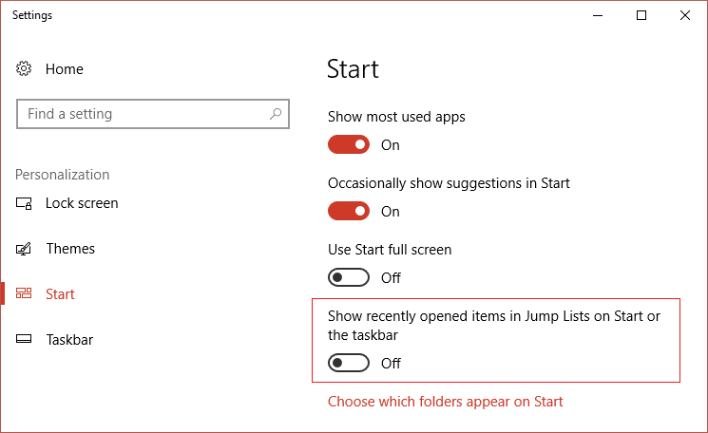
Task: Enable Use Start full screen
Action: pyautogui.click(x=349, y=278)
